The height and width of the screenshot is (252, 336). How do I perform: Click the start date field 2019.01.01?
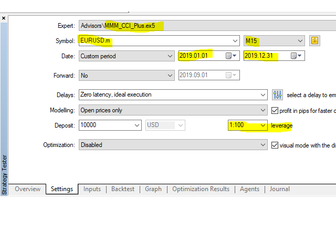point(209,56)
